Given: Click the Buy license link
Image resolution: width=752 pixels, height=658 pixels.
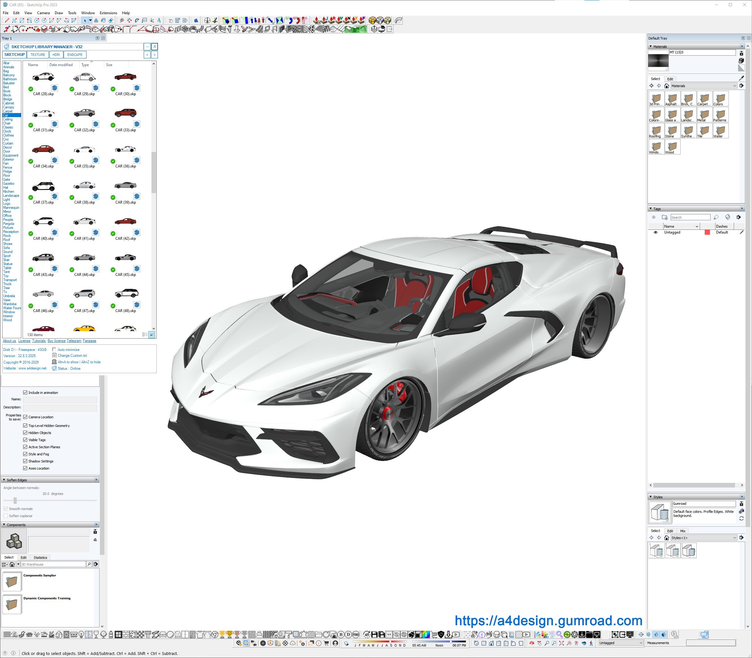Looking at the screenshot, I should [57, 341].
